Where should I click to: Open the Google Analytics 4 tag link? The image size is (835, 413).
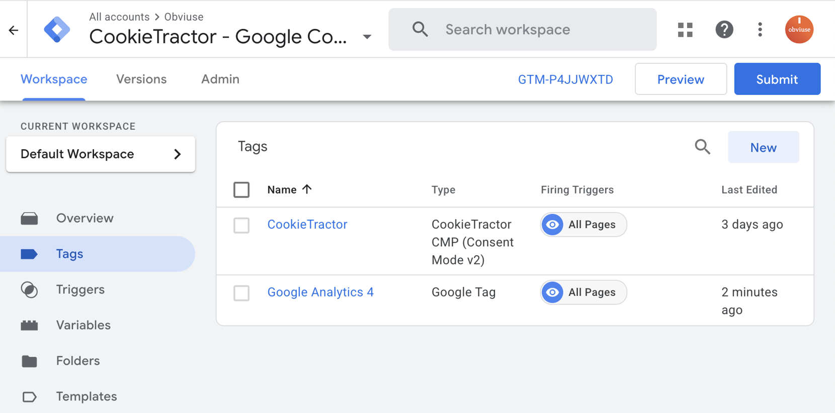click(320, 292)
